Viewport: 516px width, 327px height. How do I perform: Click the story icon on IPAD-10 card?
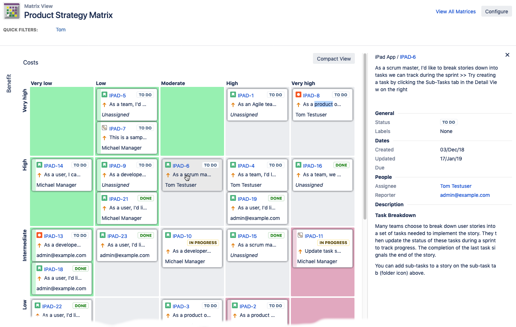coord(168,235)
